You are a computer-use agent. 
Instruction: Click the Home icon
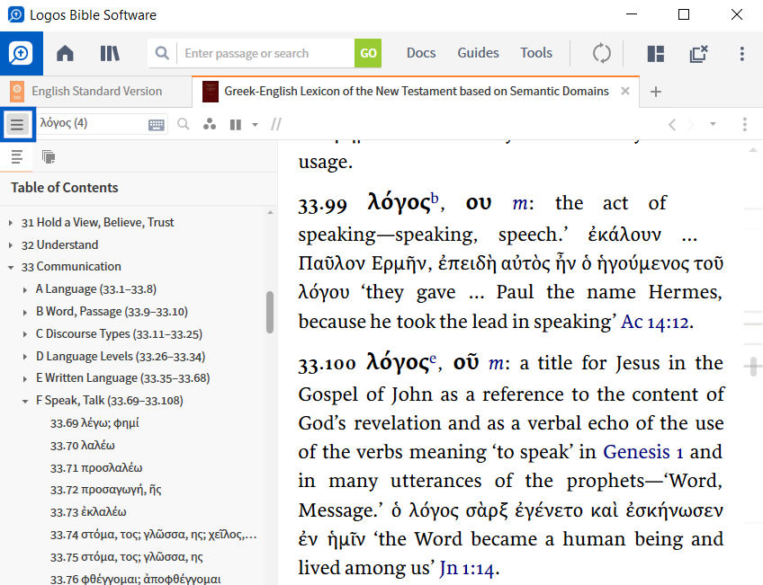click(x=65, y=53)
